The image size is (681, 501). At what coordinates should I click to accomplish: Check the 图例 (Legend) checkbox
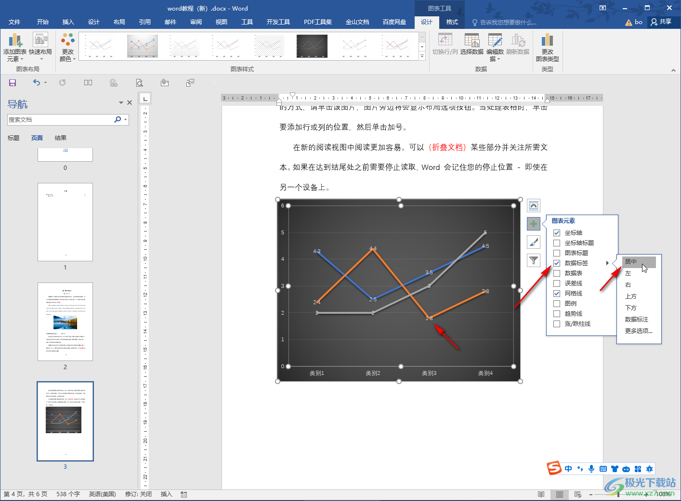tap(557, 304)
